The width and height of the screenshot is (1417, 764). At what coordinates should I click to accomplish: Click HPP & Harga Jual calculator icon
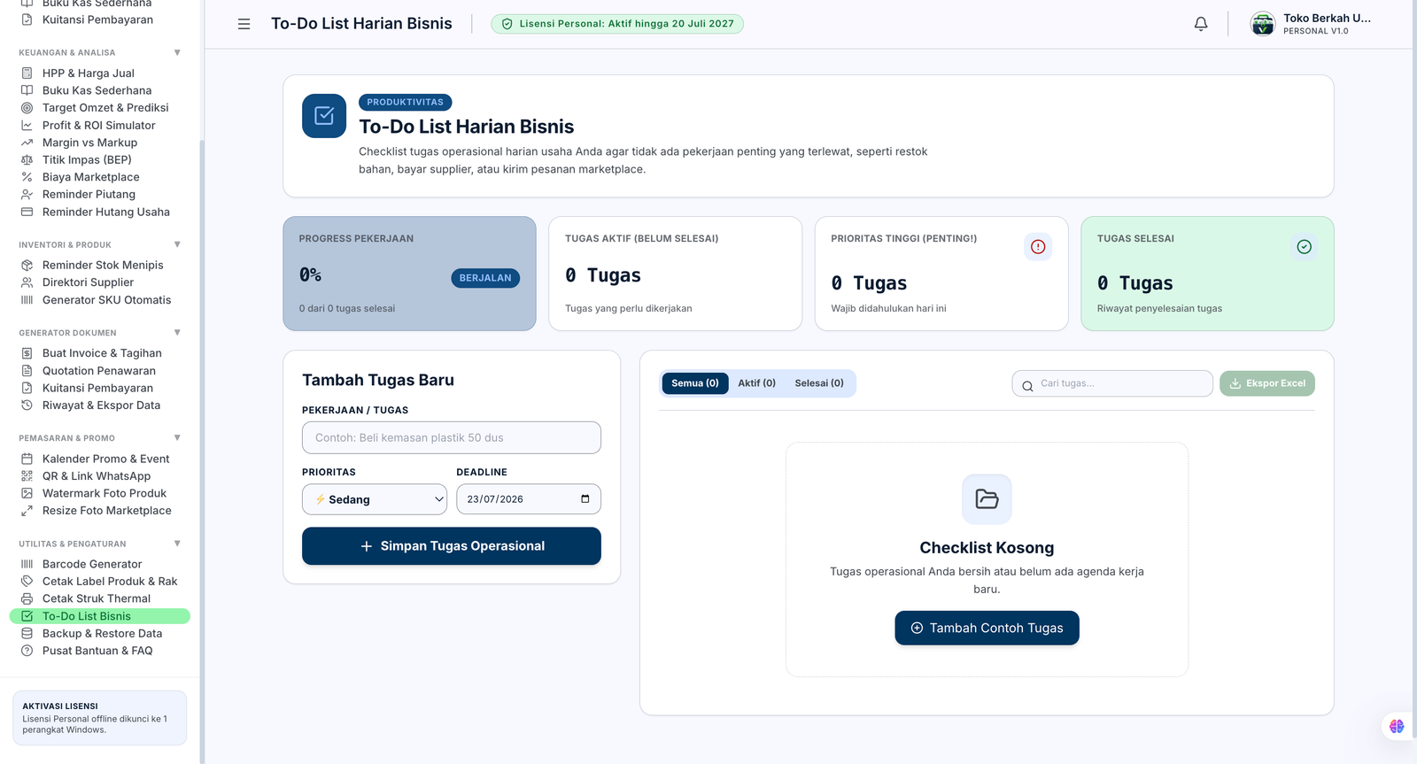click(27, 73)
